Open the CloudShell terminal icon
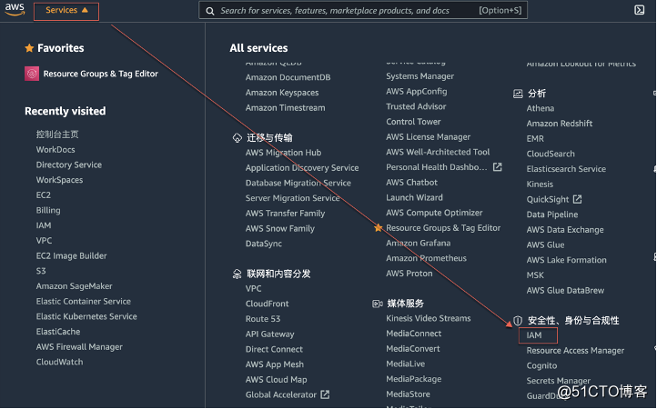The image size is (657, 409). click(x=639, y=10)
